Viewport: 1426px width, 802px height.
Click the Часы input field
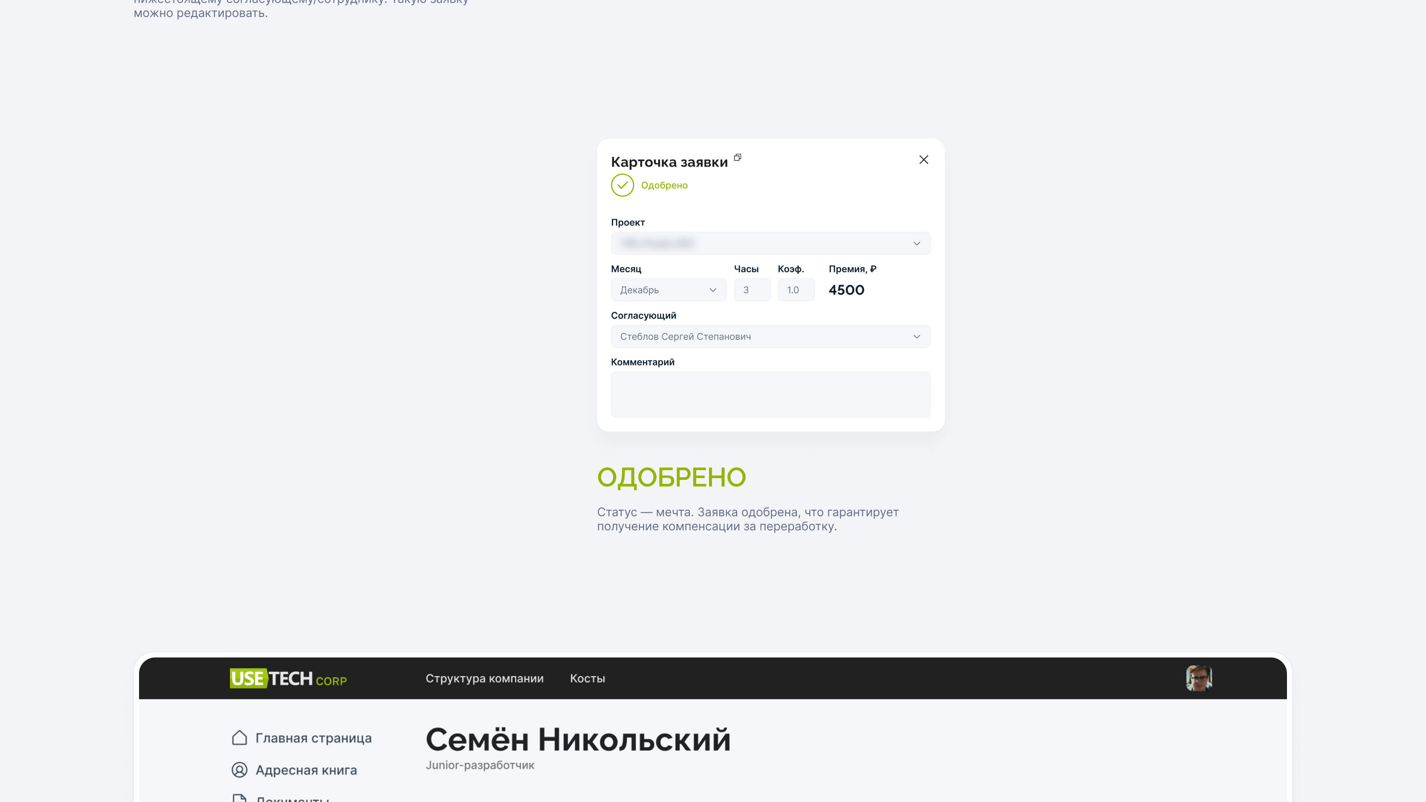(752, 290)
